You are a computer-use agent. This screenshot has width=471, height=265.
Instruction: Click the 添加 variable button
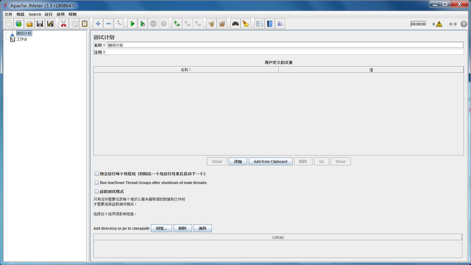[238, 161]
